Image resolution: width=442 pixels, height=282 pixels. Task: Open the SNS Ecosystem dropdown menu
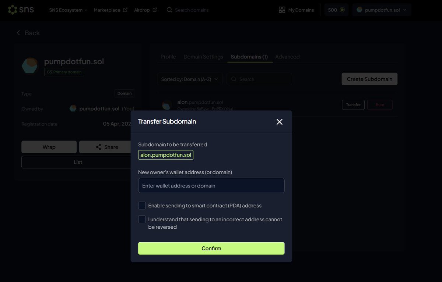(68, 10)
